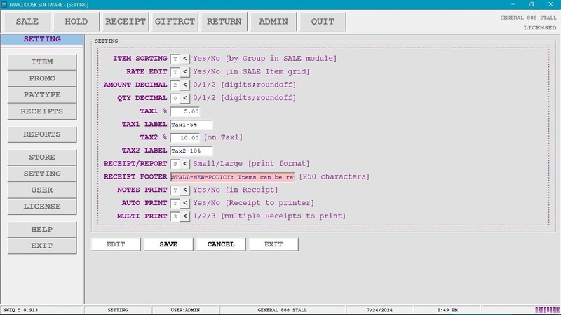The image size is (561, 315).
Task: Open HELP in the sidebar
Action: (x=42, y=230)
